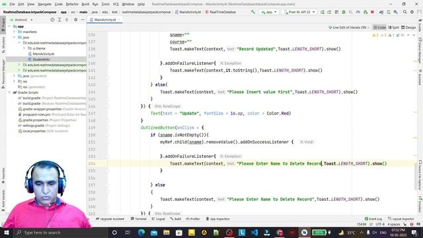
Task: Click Apply Changes and Restart Activity icon
Action: click(x=329, y=12)
